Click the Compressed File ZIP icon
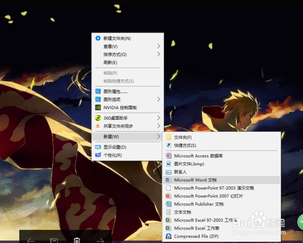This screenshot has height=243, width=303. tap(168, 236)
